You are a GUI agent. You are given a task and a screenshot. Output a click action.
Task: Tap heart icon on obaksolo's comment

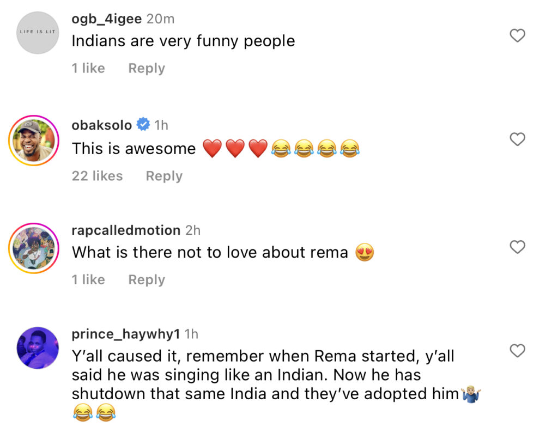point(517,139)
